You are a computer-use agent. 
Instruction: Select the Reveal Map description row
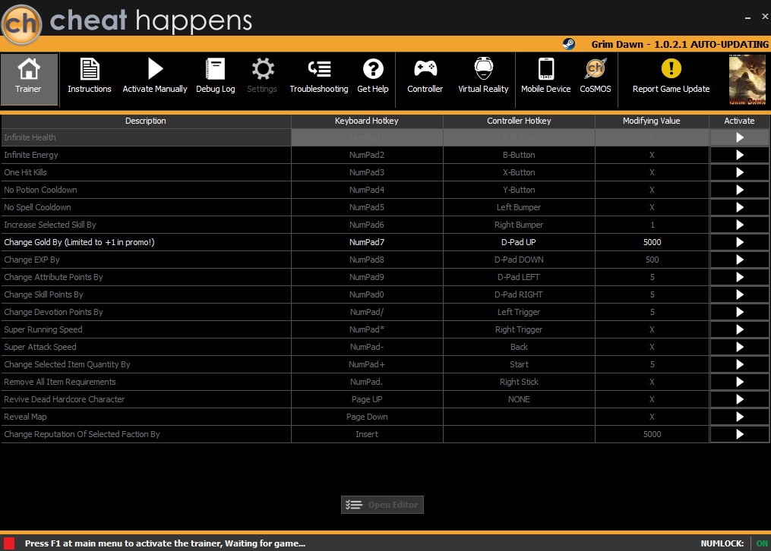tap(146, 417)
